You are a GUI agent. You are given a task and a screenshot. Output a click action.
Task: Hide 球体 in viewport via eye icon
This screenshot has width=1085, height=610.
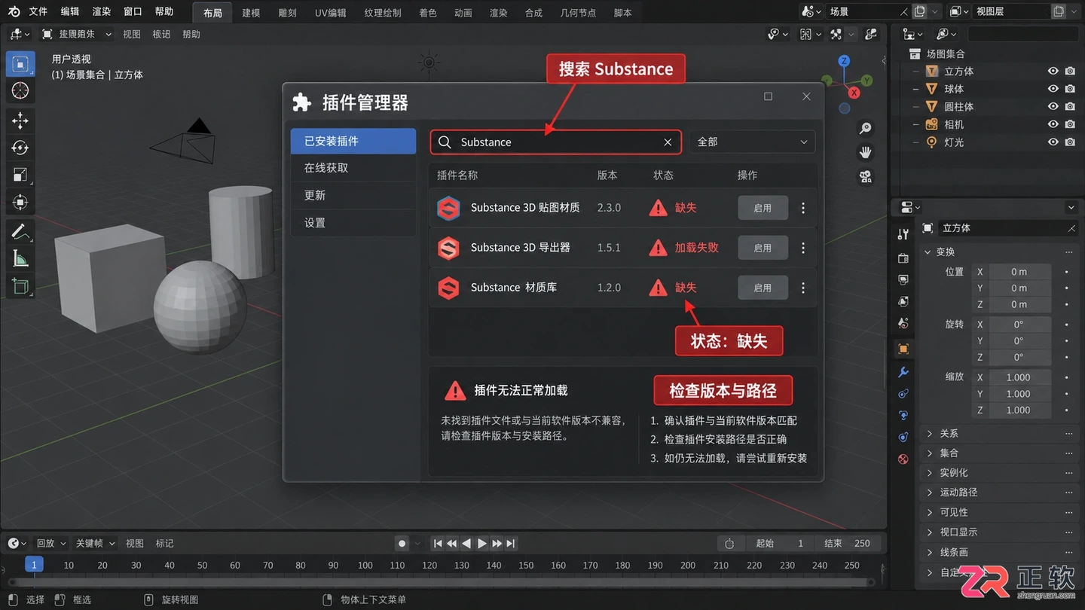1053,89
